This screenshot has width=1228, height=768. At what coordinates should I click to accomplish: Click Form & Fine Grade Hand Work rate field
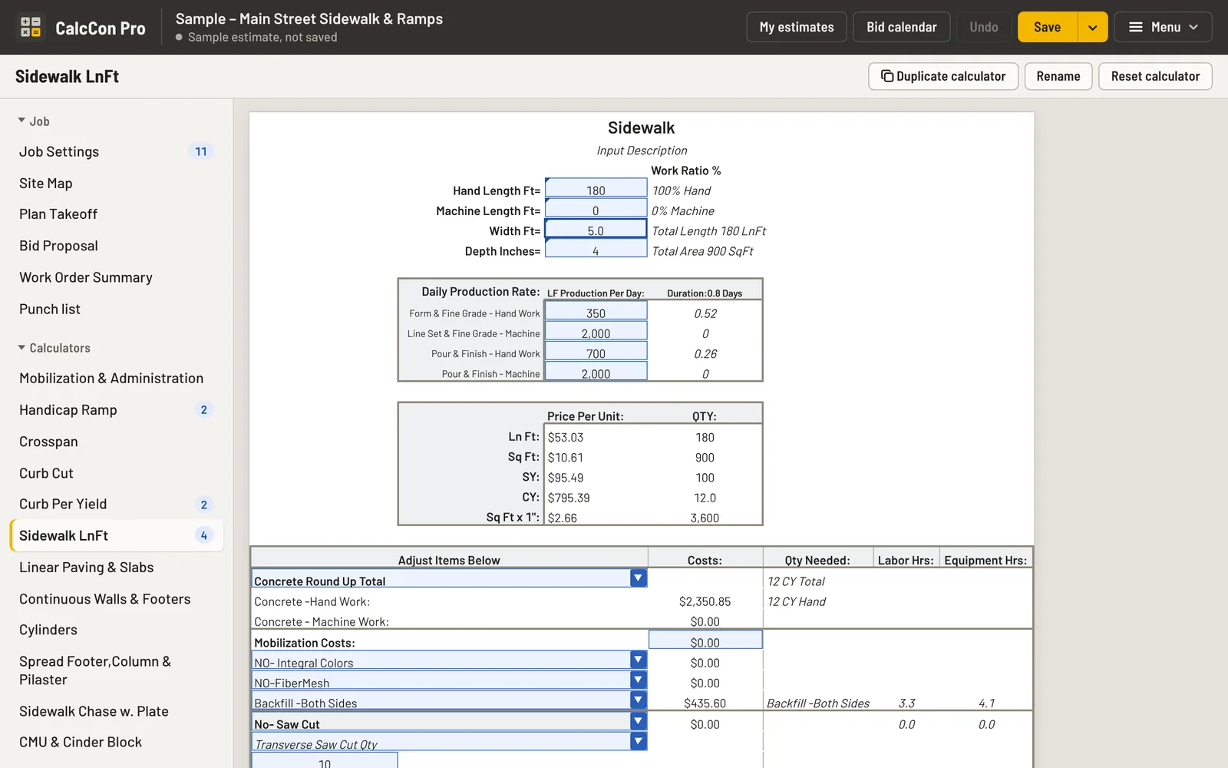[596, 311]
